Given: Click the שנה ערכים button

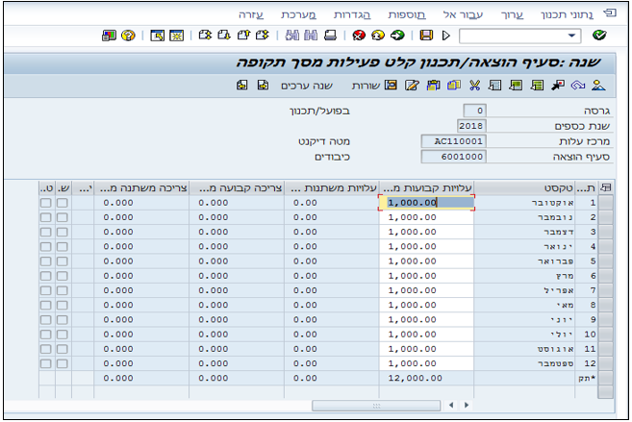Looking at the screenshot, I should (307, 86).
